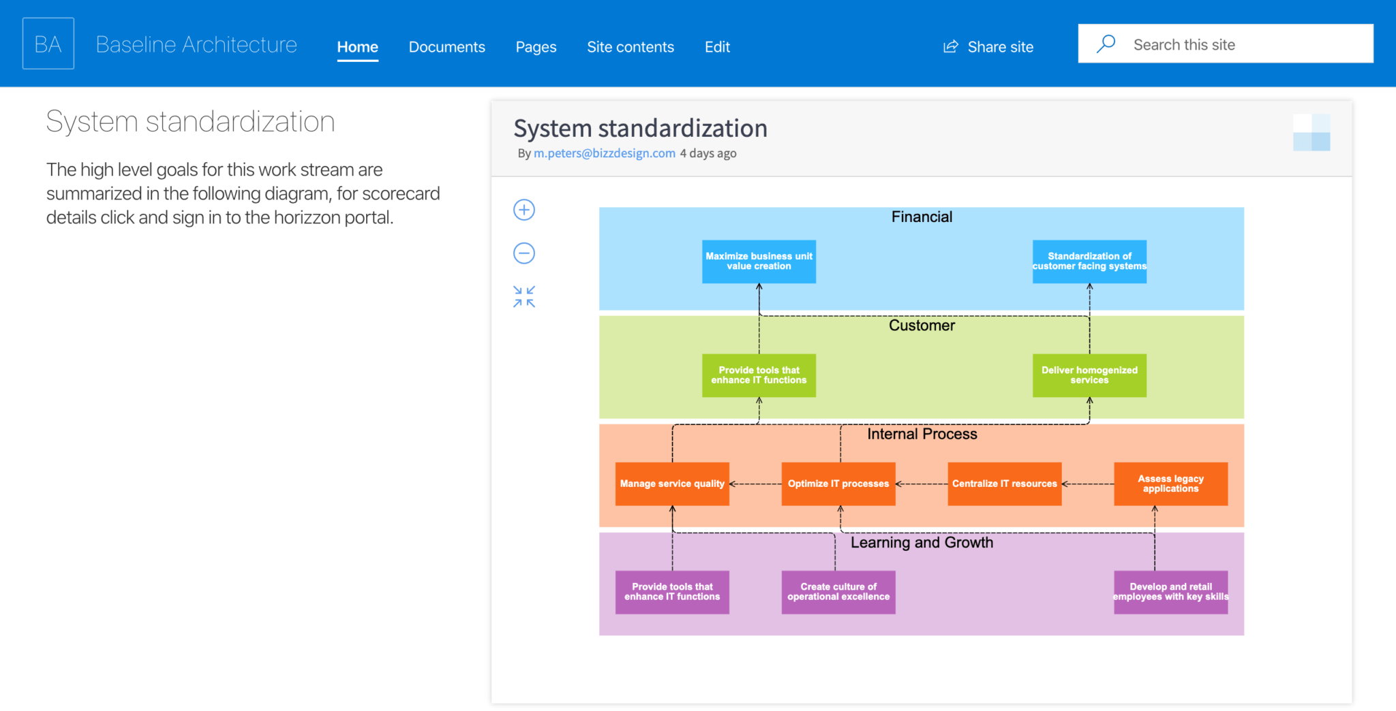Select Assess legacy applications box

point(1171,484)
